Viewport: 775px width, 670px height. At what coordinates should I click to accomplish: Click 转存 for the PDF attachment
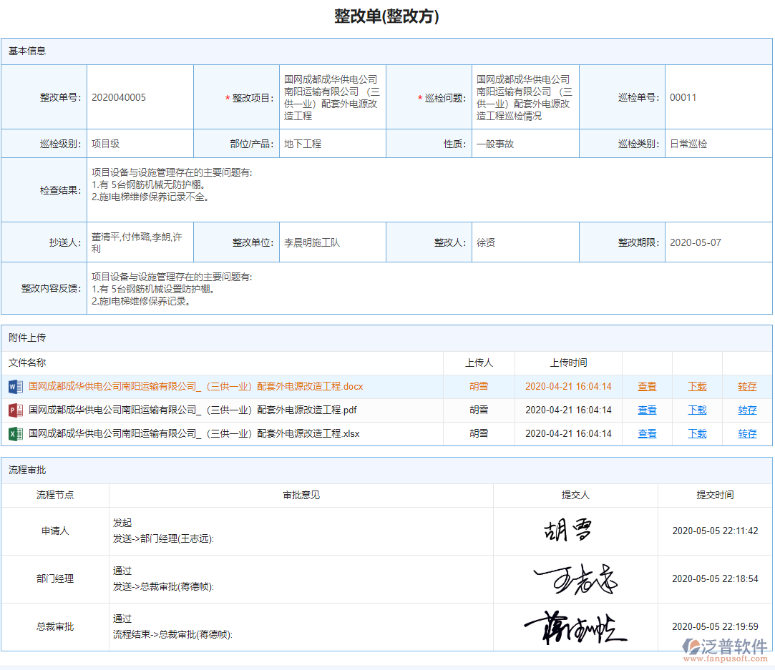[x=746, y=410]
